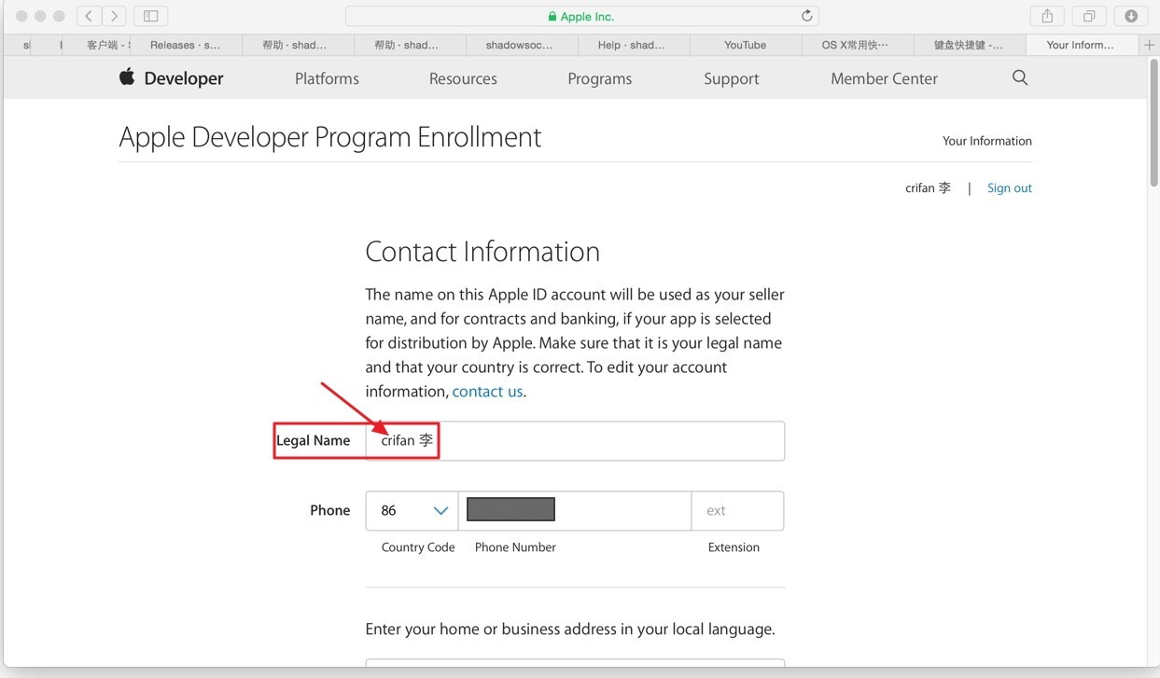Click the phone ext field
The image size is (1160, 678).
[x=737, y=511]
